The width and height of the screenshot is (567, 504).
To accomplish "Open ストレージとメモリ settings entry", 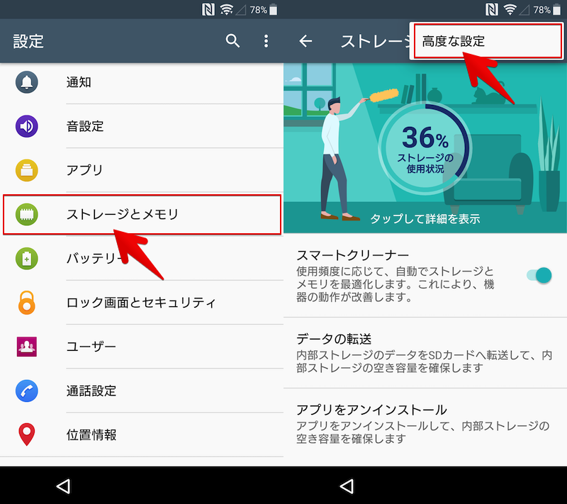I will 142,214.
